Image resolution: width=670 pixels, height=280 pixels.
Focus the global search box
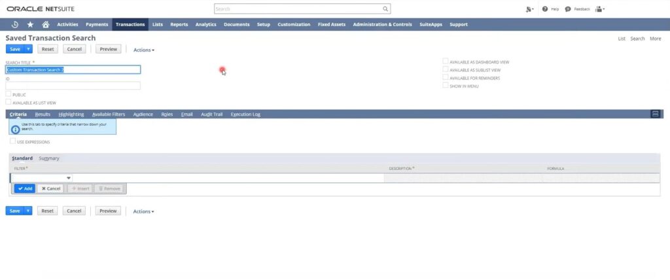(302, 9)
